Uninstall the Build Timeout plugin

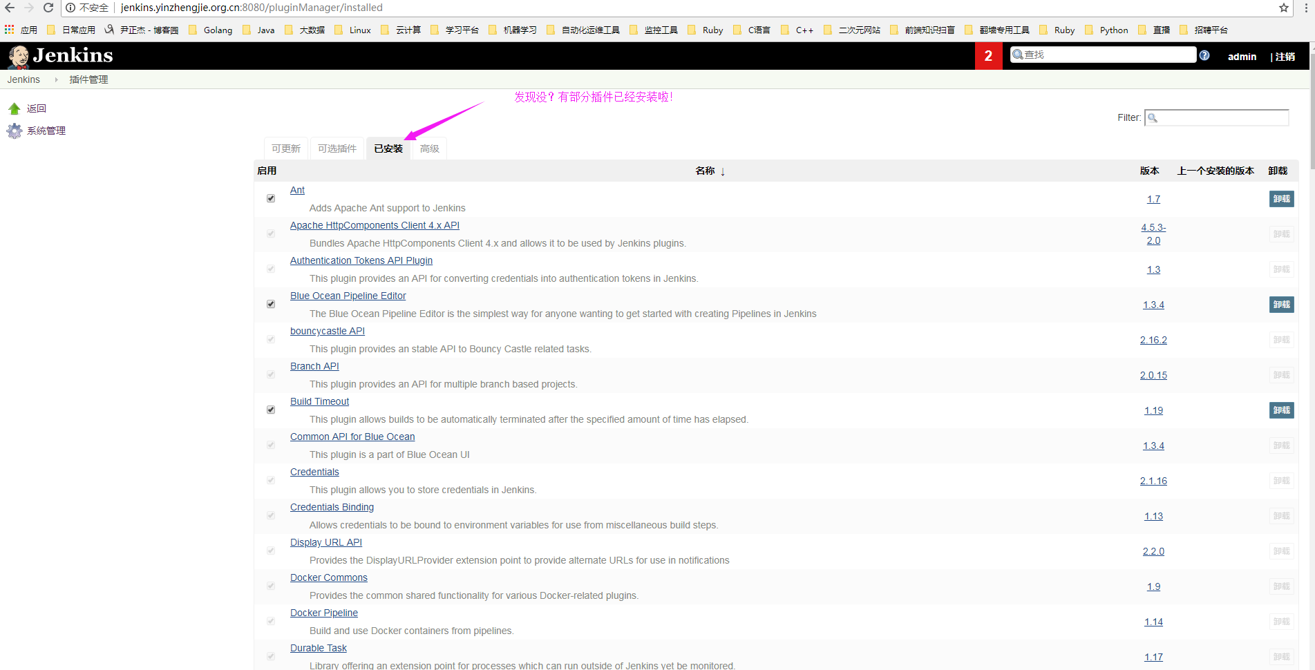tap(1282, 410)
